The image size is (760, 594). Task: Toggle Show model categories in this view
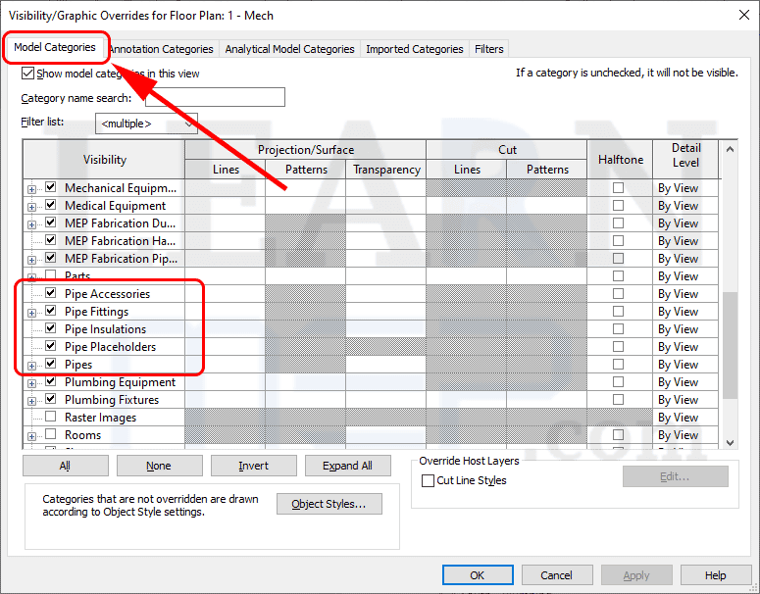[x=28, y=74]
